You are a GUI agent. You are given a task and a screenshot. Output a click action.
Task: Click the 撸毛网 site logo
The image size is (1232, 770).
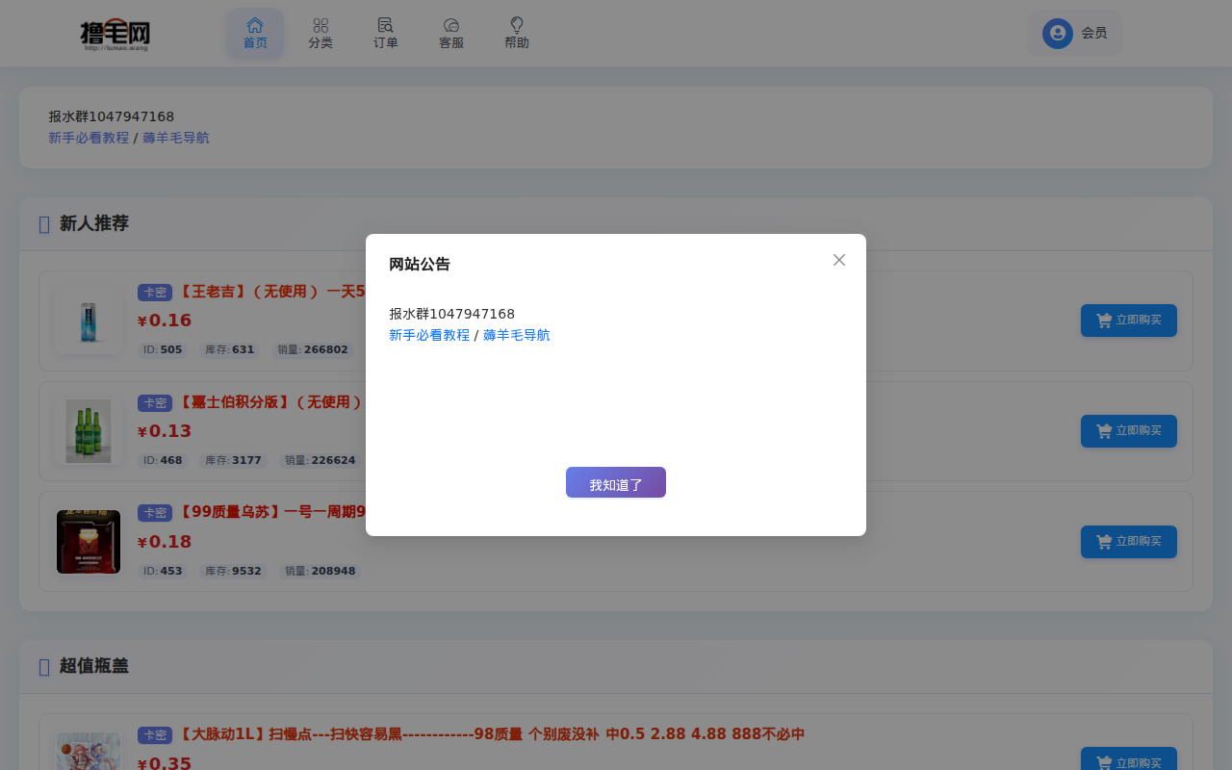[116, 32]
